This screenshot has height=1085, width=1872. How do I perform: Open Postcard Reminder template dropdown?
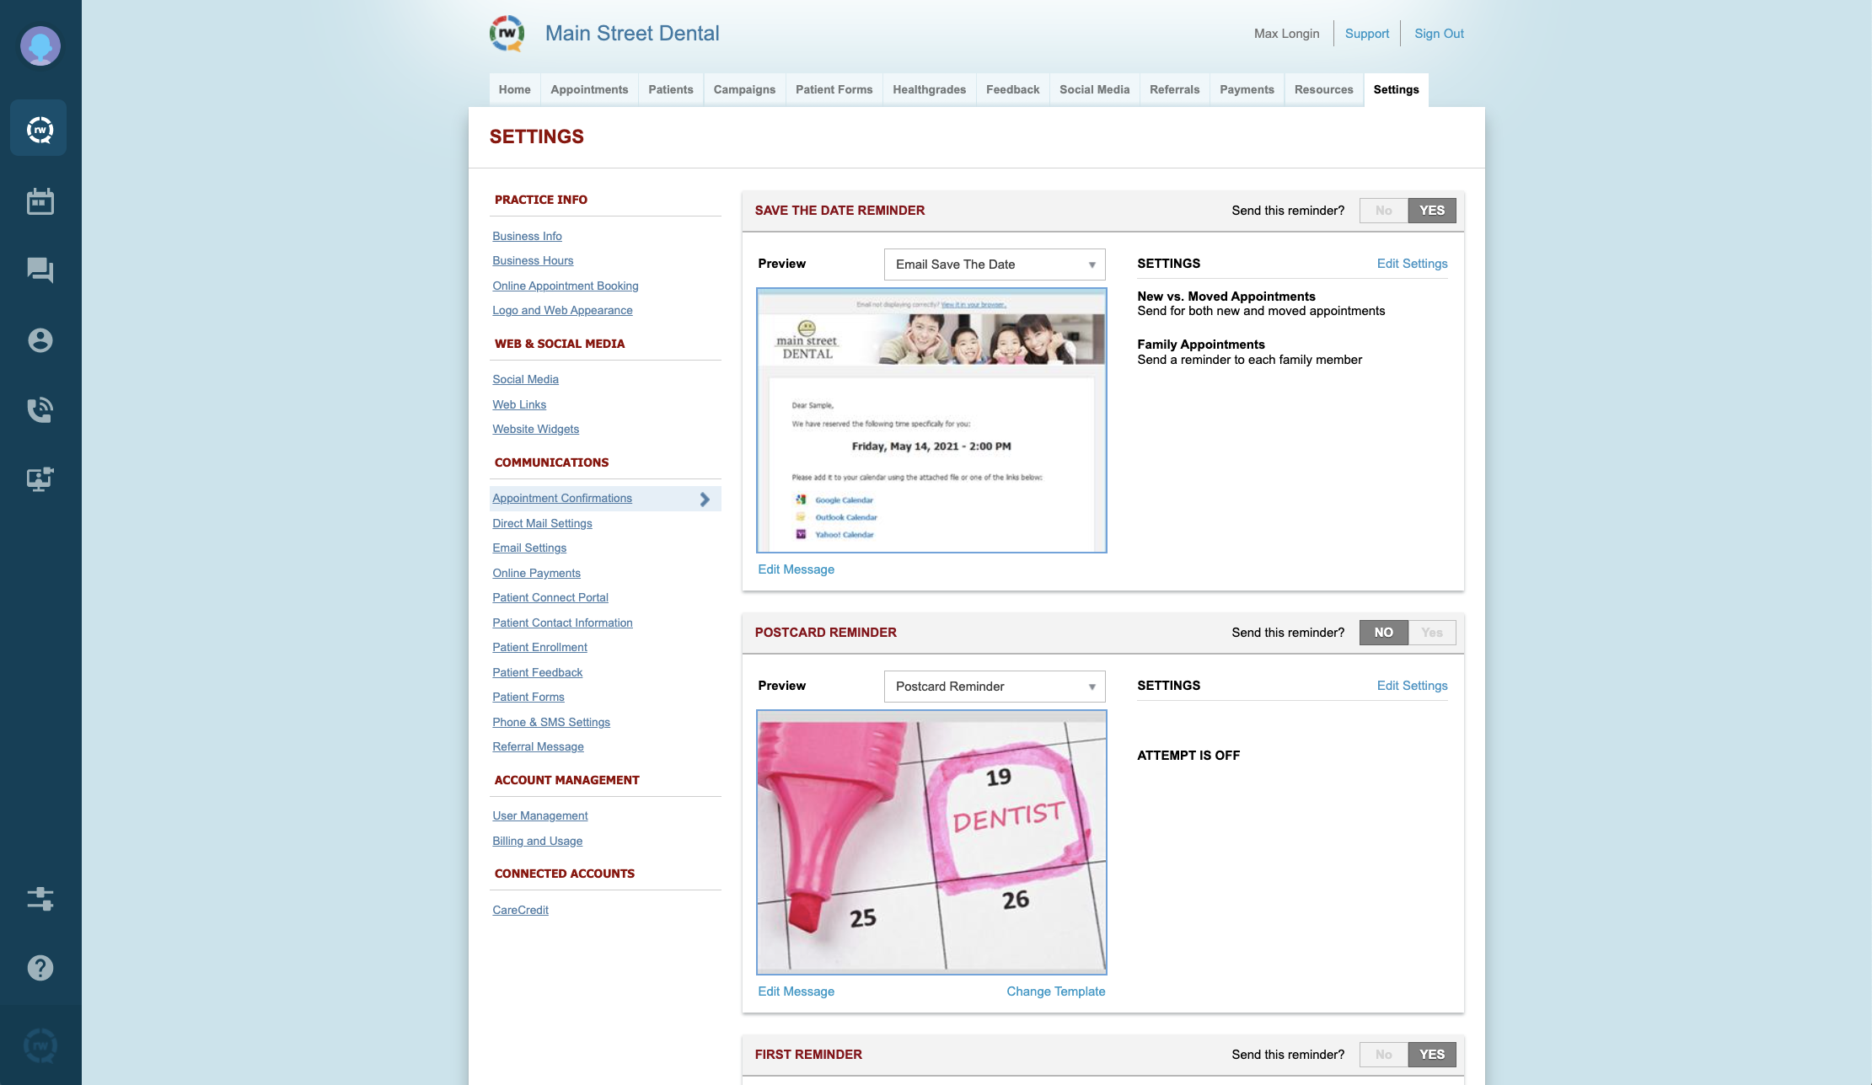click(994, 686)
